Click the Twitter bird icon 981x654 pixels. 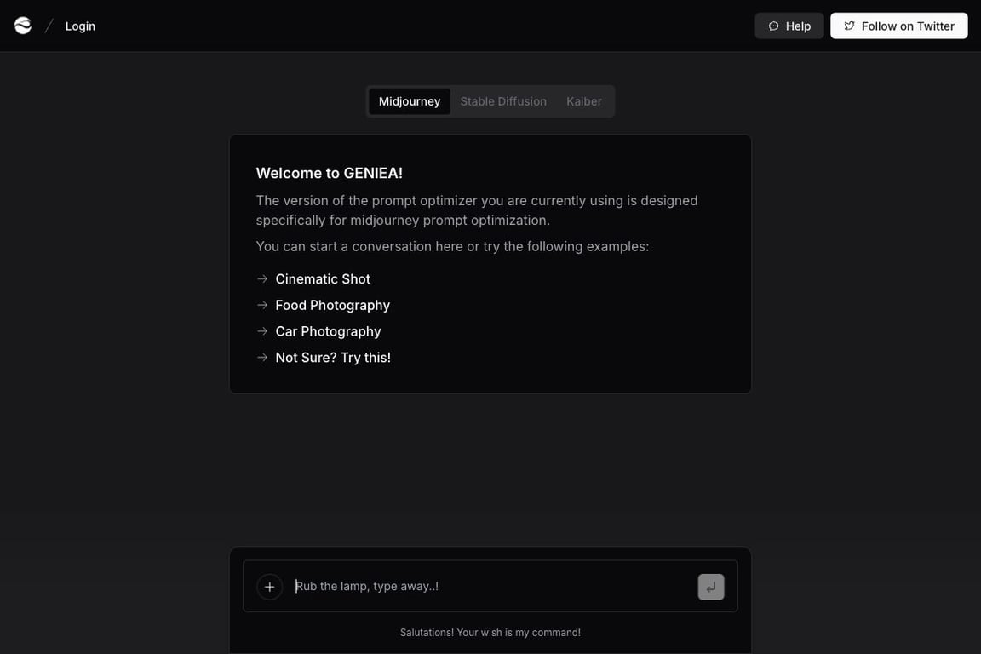pos(849,26)
